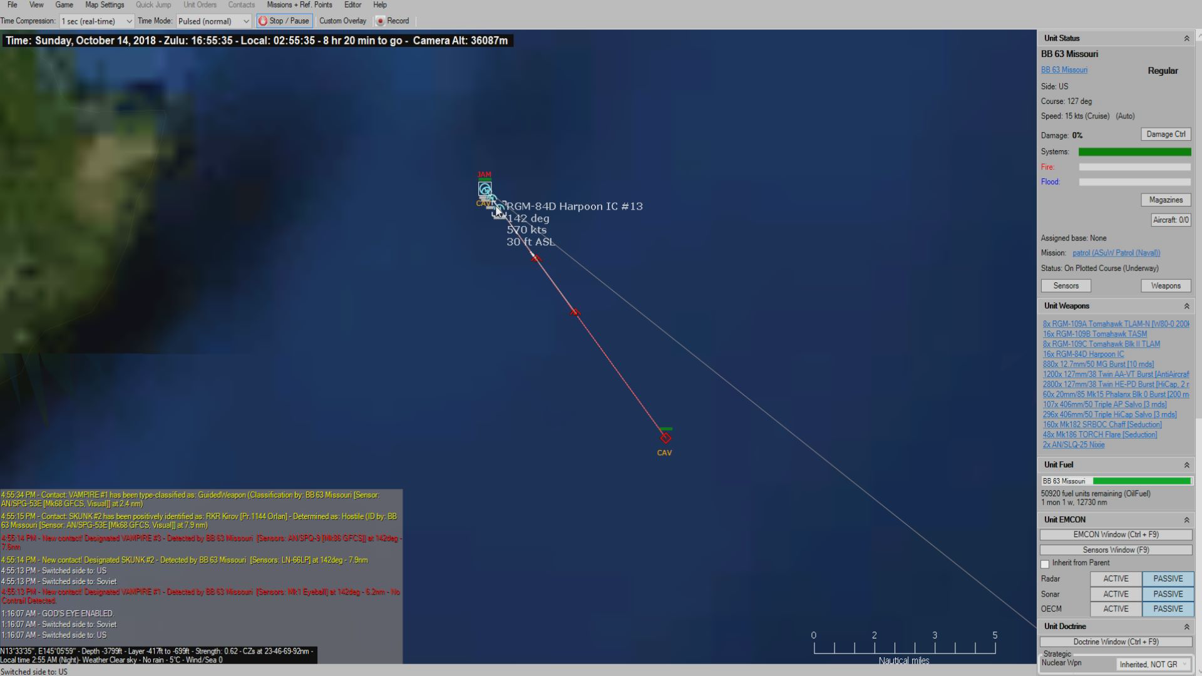Open the Missions + Ref. Points menu

click(x=299, y=5)
